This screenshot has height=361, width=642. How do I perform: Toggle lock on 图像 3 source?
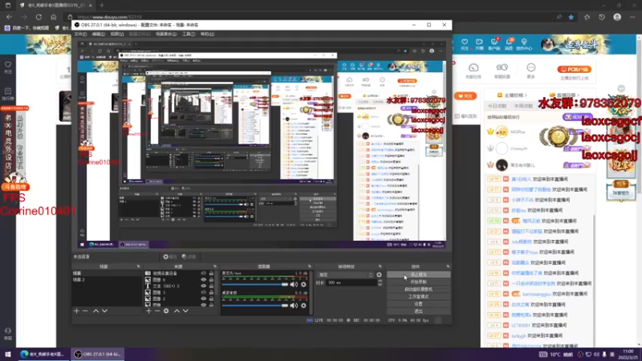pos(211,292)
